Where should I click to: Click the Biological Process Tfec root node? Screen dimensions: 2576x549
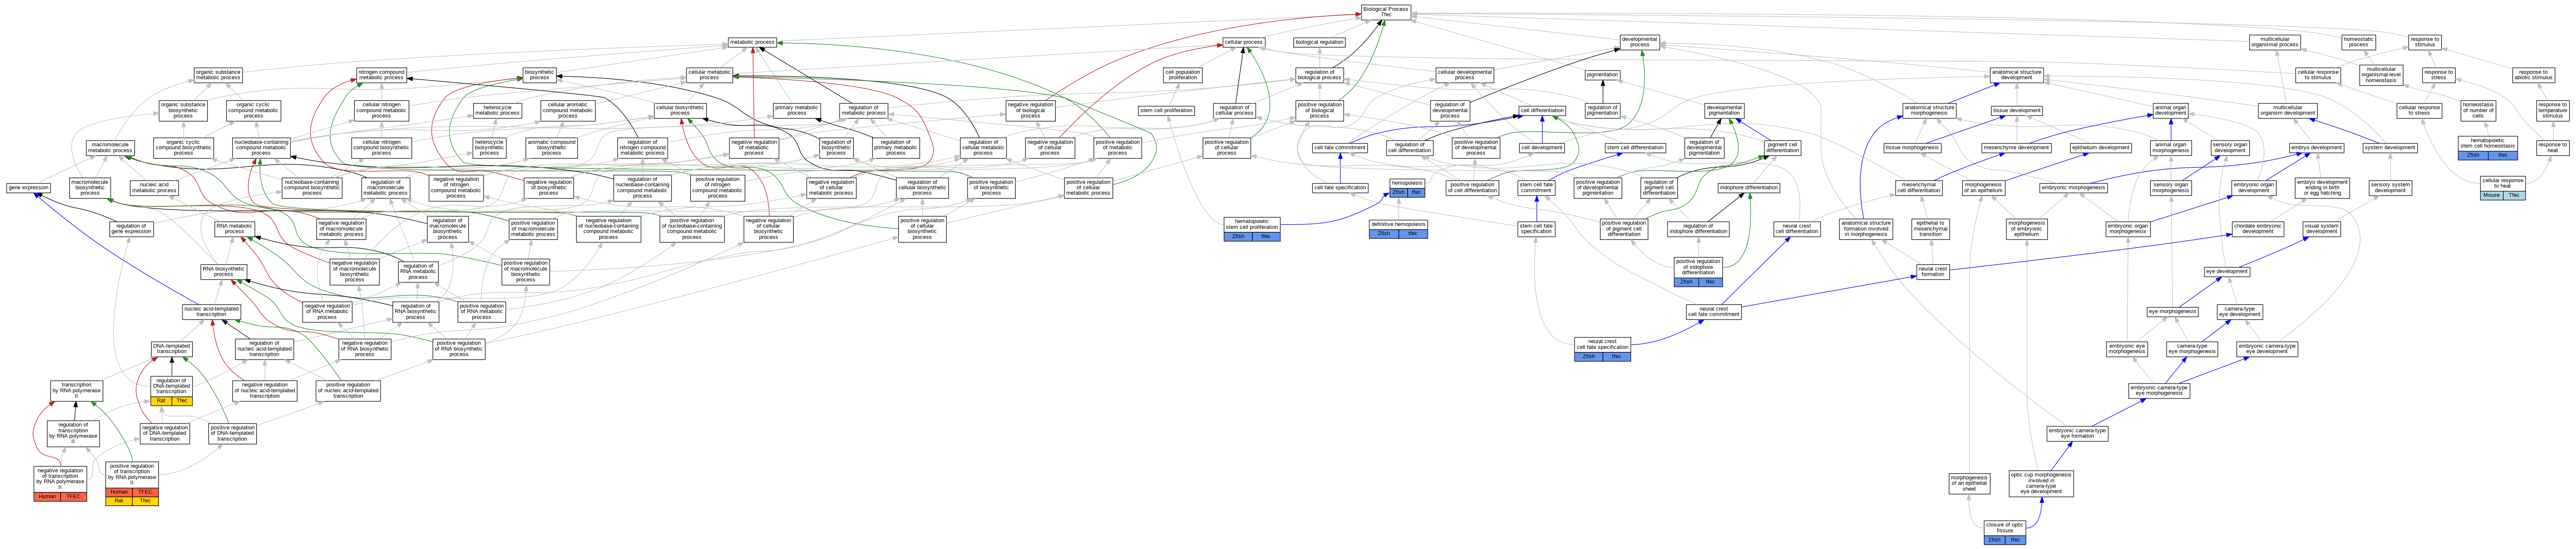click(1385, 12)
